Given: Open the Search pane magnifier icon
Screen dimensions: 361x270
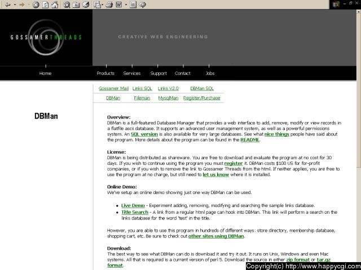Looking at the screenshot, I should [67, 4].
